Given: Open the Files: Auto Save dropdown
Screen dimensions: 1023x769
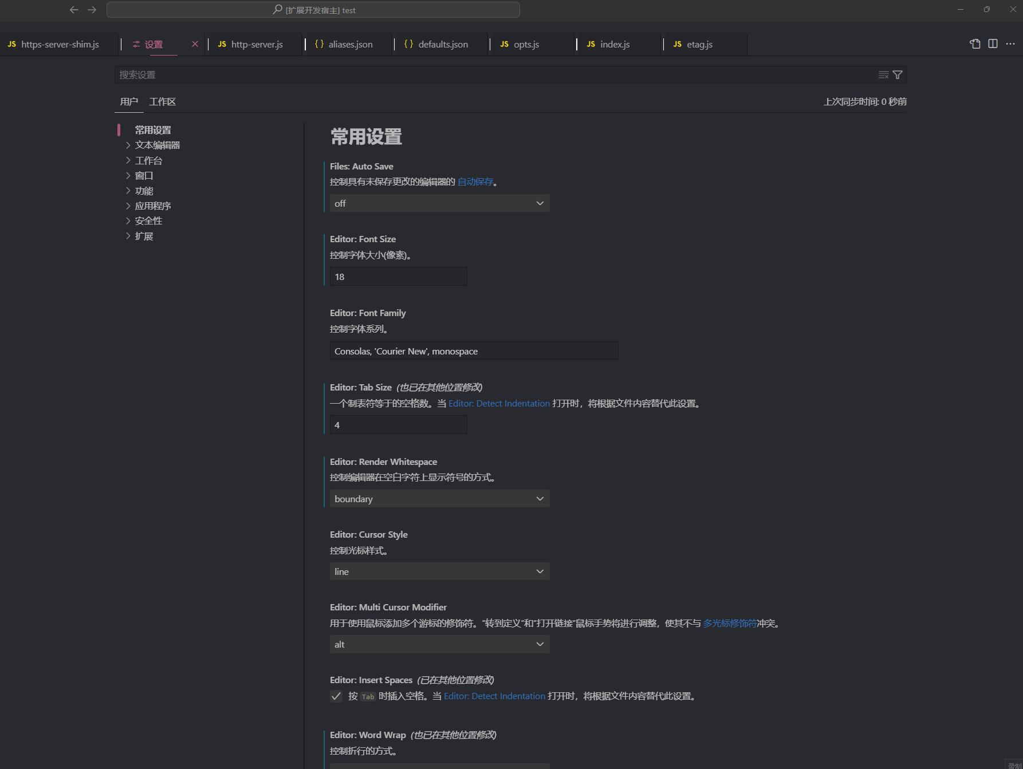Looking at the screenshot, I should click(x=440, y=203).
